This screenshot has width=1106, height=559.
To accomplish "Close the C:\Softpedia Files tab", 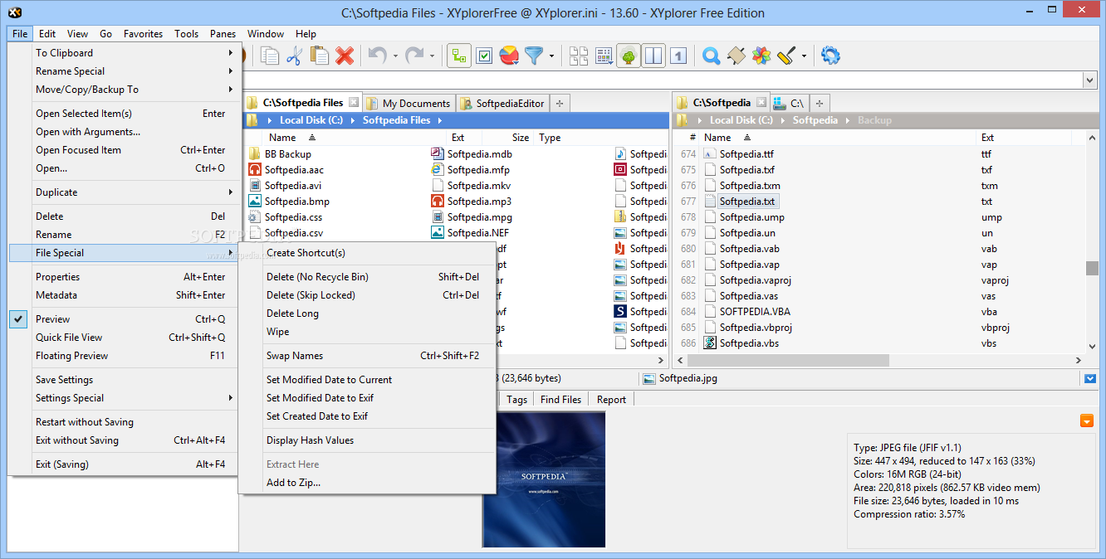I will 354,103.
